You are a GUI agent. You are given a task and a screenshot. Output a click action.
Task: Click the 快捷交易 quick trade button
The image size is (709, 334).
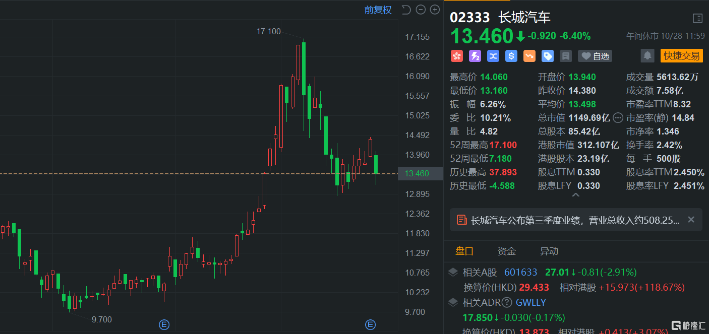coord(681,55)
